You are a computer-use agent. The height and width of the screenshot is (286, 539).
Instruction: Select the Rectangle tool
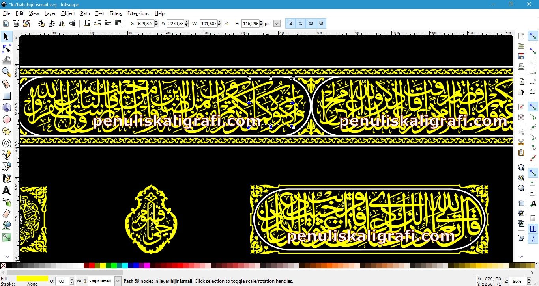[6, 96]
